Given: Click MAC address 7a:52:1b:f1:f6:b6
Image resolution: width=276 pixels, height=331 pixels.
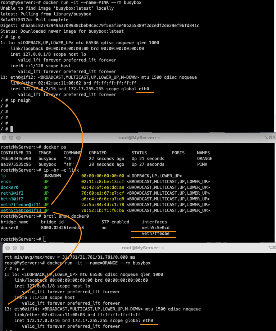Looking at the screenshot, I should 103,210.
